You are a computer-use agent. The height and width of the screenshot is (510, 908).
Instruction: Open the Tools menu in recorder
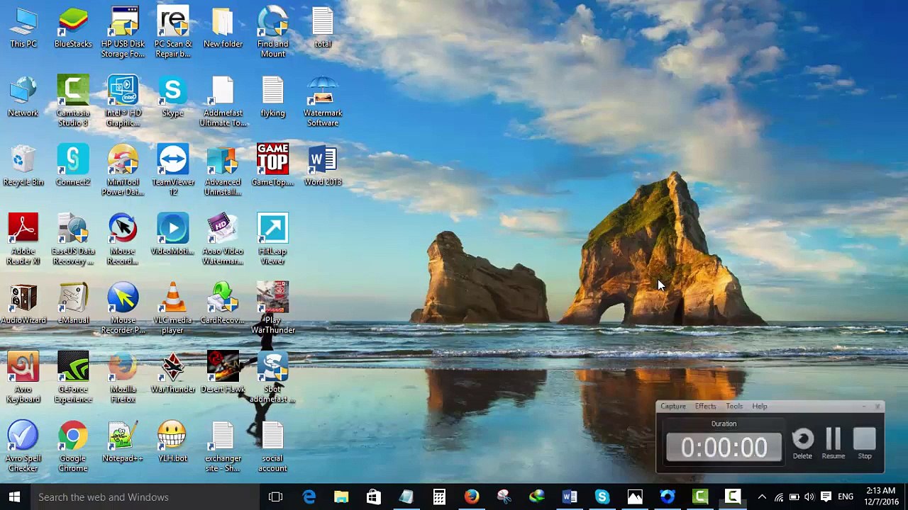[734, 407]
